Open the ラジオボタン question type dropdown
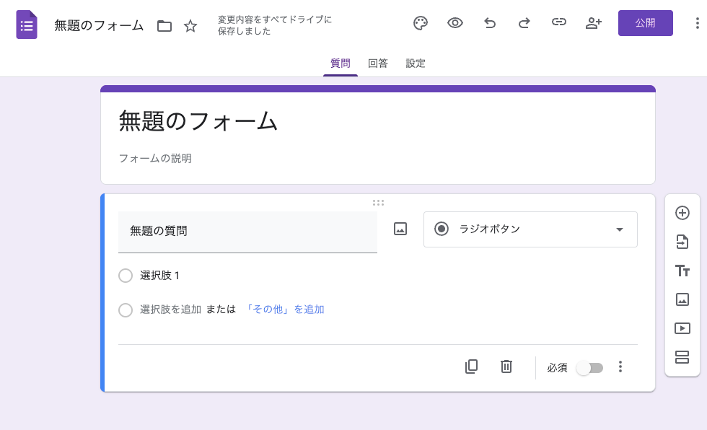The height and width of the screenshot is (430, 707). 530,229
